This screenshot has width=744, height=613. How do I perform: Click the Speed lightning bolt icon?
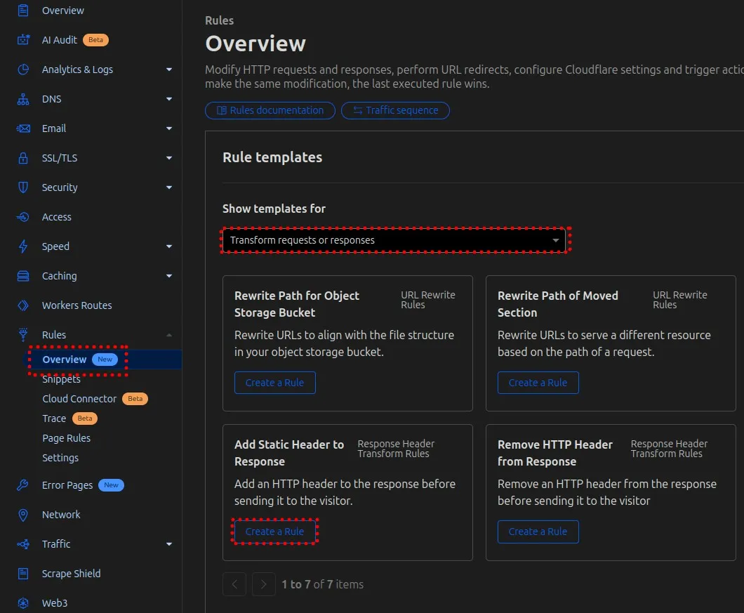click(x=22, y=246)
